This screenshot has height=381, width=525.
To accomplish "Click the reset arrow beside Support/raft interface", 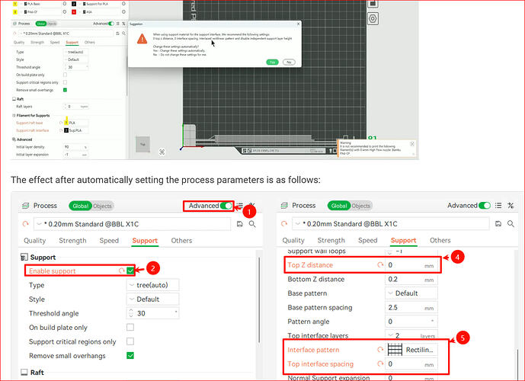I will [x=61, y=130].
